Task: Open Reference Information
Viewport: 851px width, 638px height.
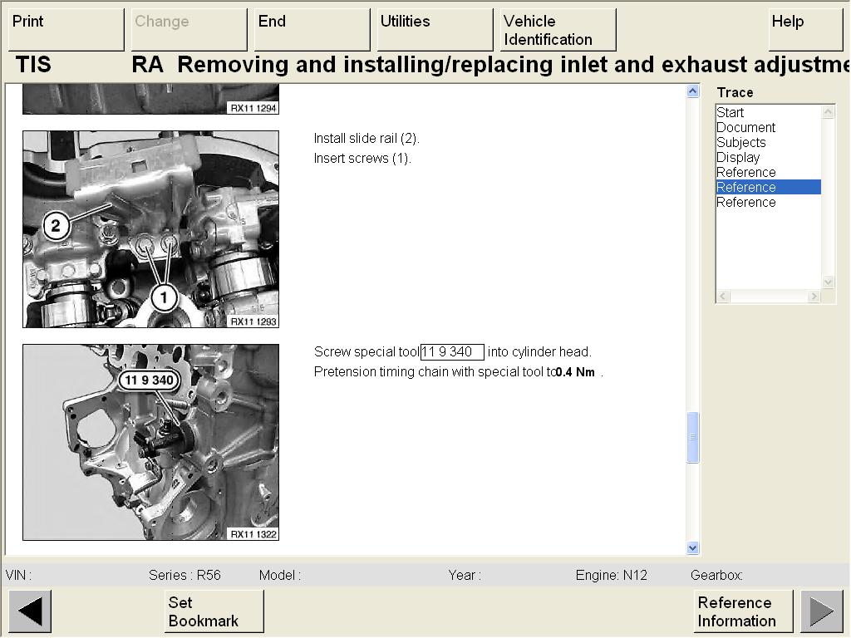Action: point(743,611)
